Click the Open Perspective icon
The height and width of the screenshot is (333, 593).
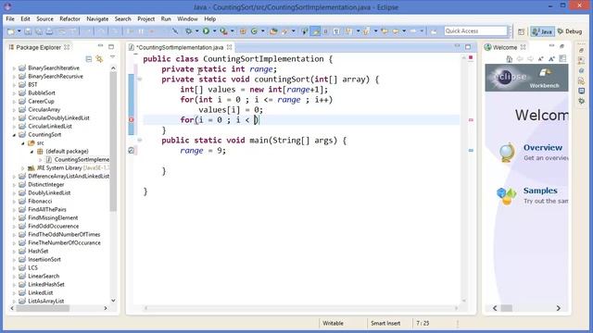[521, 31]
